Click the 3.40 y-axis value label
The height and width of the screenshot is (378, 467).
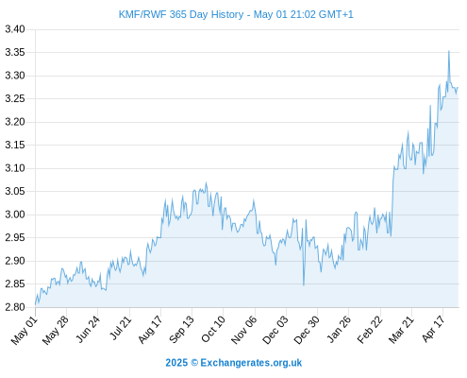tap(15, 29)
